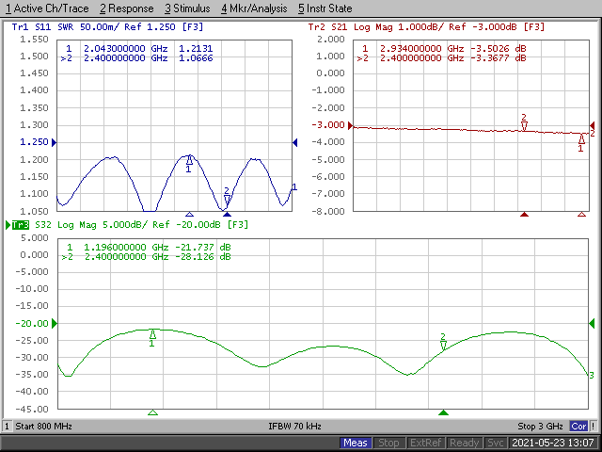The height and width of the screenshot is (452, 602).
Task: Click the Tr1 marker 1 readout 2.043 GHz
Action: pyautogui.click(x=125, y=49)
